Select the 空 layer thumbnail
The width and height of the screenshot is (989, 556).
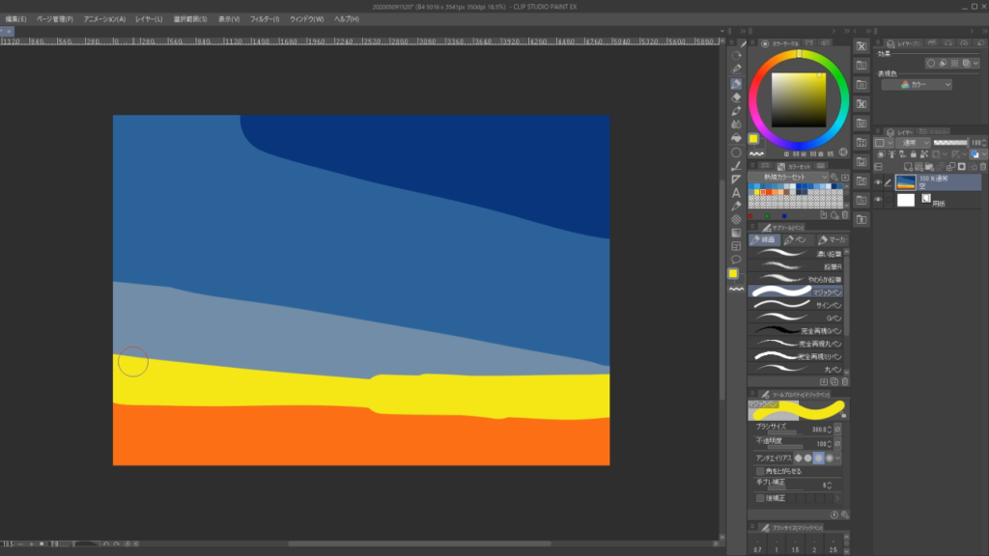pos(906,182)
